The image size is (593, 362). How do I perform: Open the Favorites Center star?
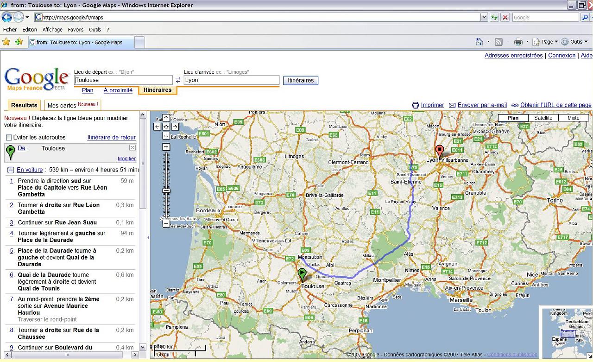(6, 42)
